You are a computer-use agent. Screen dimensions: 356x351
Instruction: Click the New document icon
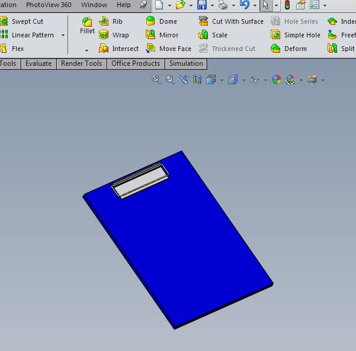click(x=159, y=5)
